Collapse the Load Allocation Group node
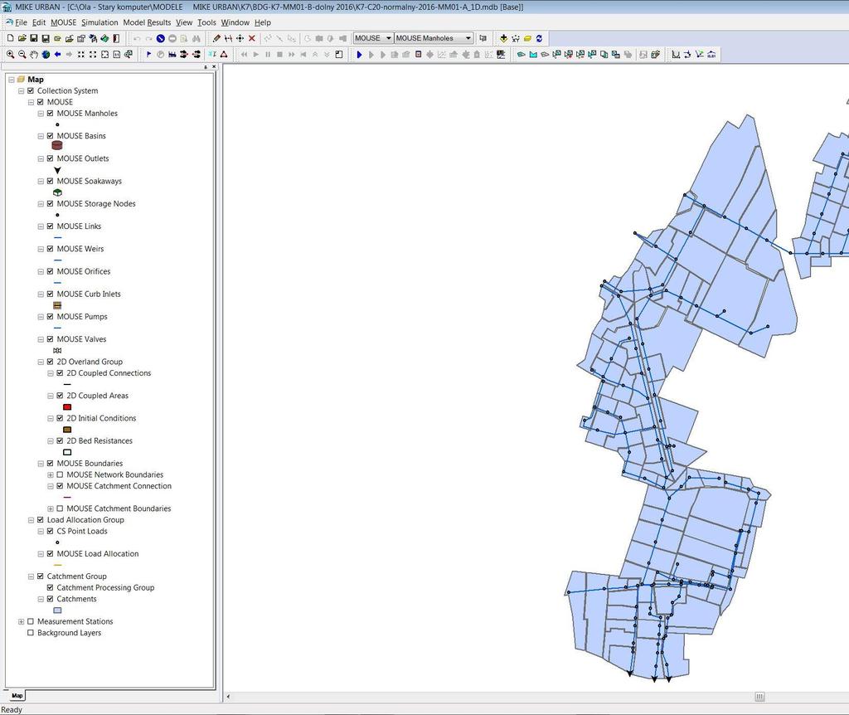Viewport: 849px width, 715px height. (x=31, y=520)
